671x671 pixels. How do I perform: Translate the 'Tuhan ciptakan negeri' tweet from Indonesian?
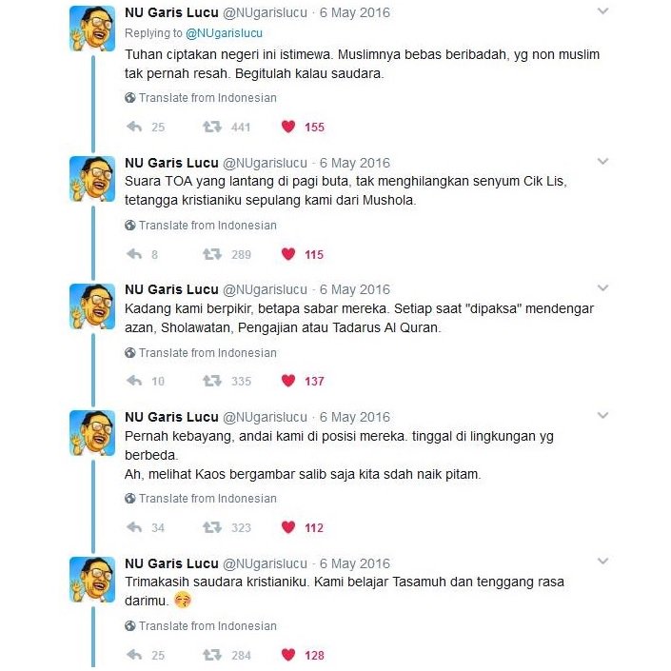coord(201,98)
